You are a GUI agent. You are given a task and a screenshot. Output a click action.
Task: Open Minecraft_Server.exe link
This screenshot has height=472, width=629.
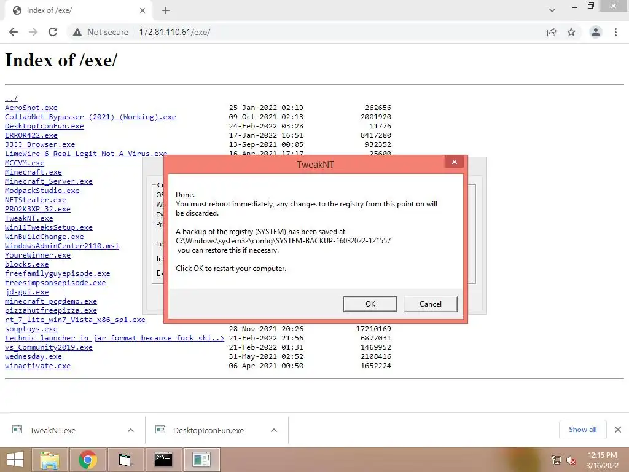click(49, 181)
